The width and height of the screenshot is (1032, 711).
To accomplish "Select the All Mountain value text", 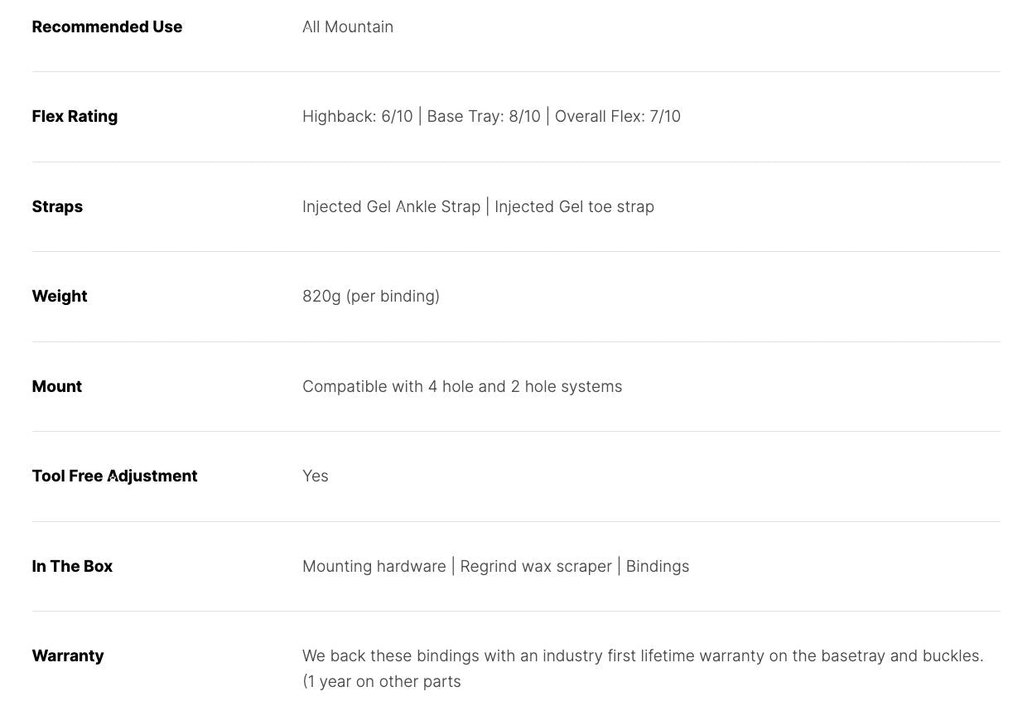I will (348, 27).
